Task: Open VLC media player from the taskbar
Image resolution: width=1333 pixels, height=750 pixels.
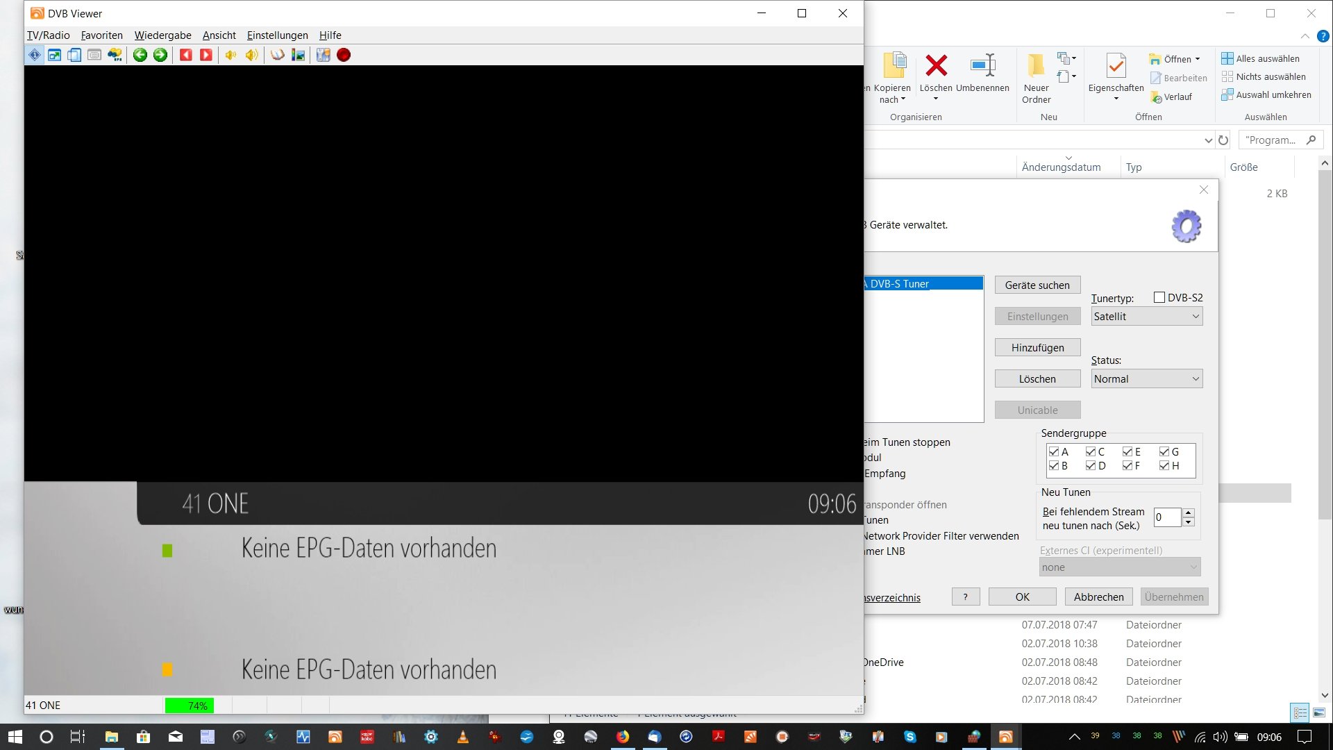Action: click(463, 737)
